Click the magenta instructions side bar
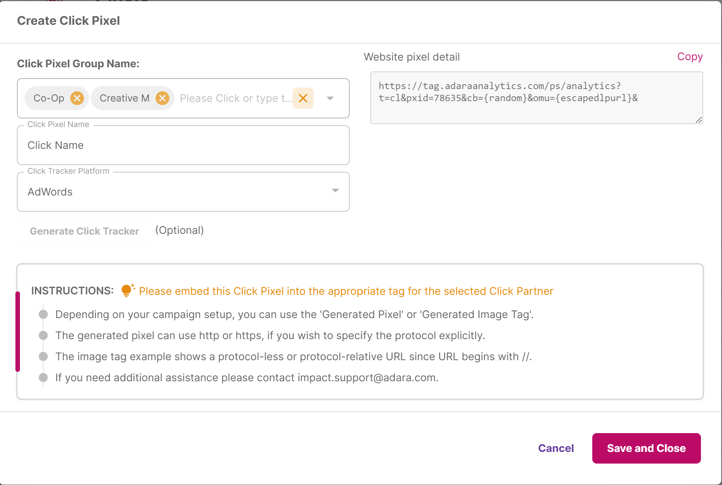 (x=18, y=332)
